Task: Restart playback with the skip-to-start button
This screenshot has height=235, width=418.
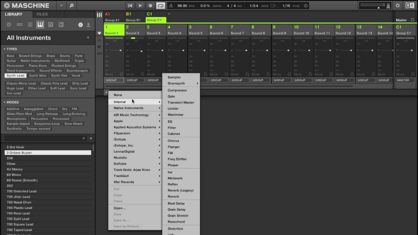Action: pyautogui.click(x=130, y=6)
